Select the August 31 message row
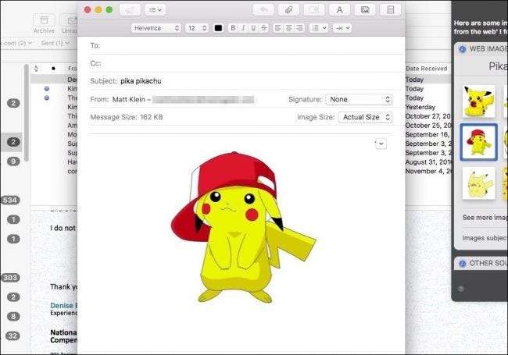 pos(428,162)
